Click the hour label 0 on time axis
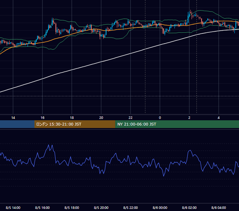 [x=160, y=118]
